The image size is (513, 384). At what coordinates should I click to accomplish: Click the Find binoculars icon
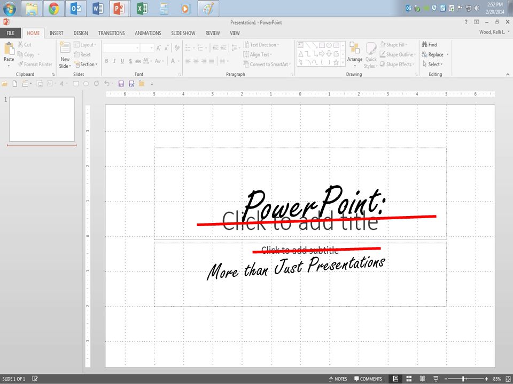click(x=425, y=44)
